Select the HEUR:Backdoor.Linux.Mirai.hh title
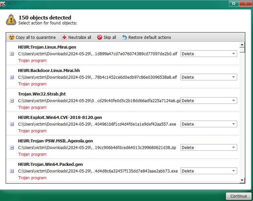The image size is (253, 201). (49, 71)
